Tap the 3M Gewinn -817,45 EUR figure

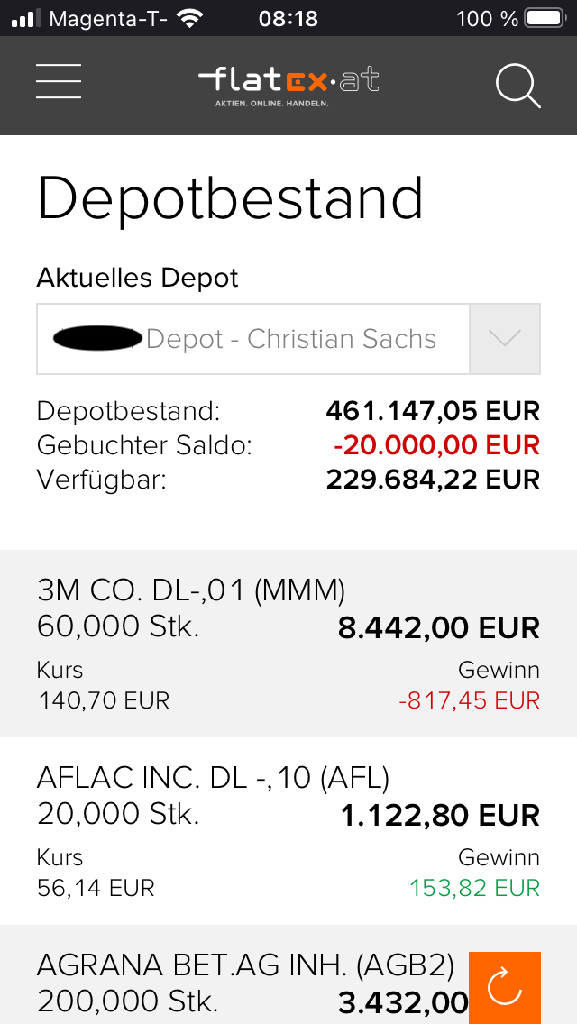(x=469, y=700)
